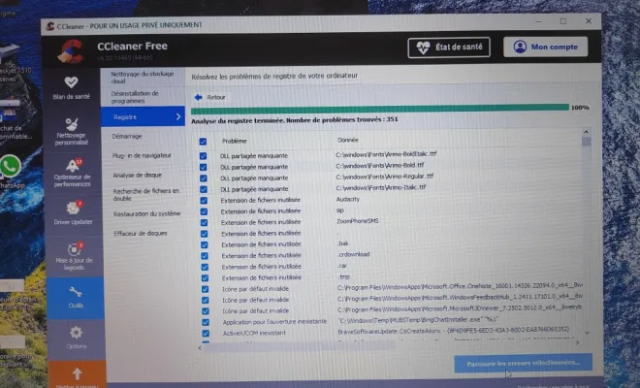This screenshot has height=388, width=640.
Task: Click the orange upgrade arrow icon
Action: (x=78, y=373)
